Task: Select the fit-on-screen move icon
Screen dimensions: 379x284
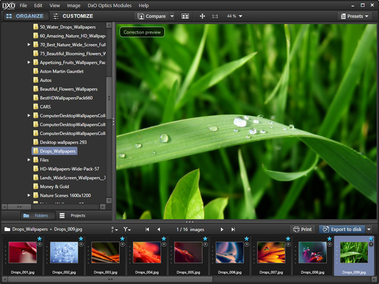Action: pyautogui.click(x=203, y=16)
